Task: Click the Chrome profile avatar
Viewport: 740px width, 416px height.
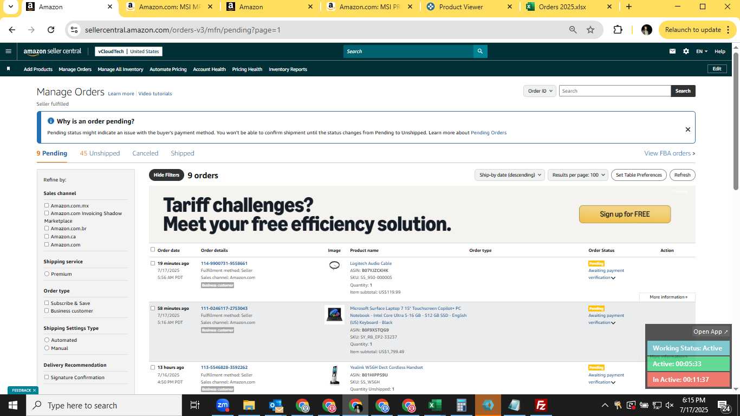Action: [x=646, y=30]
